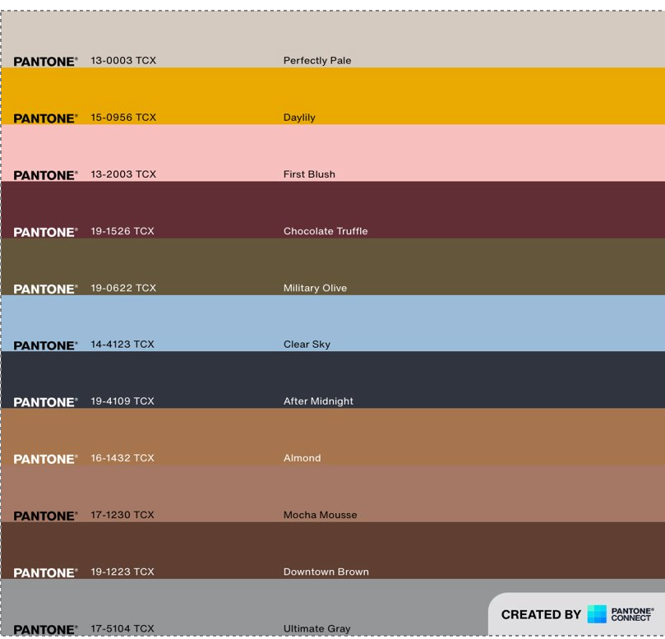Screen dimensions: 665x639
Task: Click the Clear Sky blue swatch
Action: [x=333, y=323]
